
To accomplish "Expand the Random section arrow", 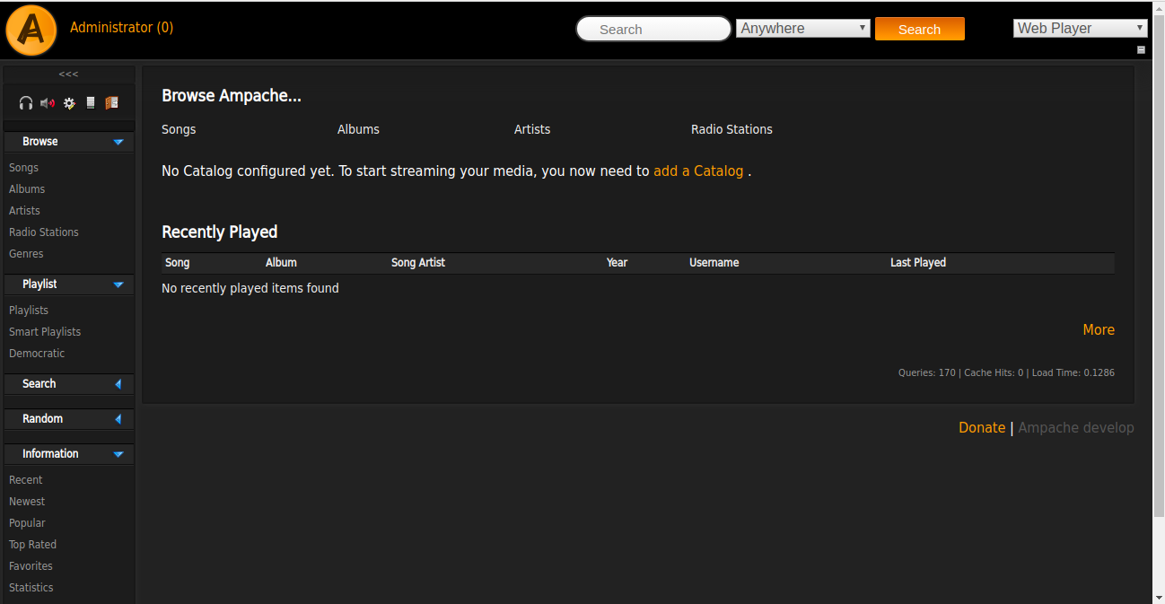I will [x=118, y=419].
